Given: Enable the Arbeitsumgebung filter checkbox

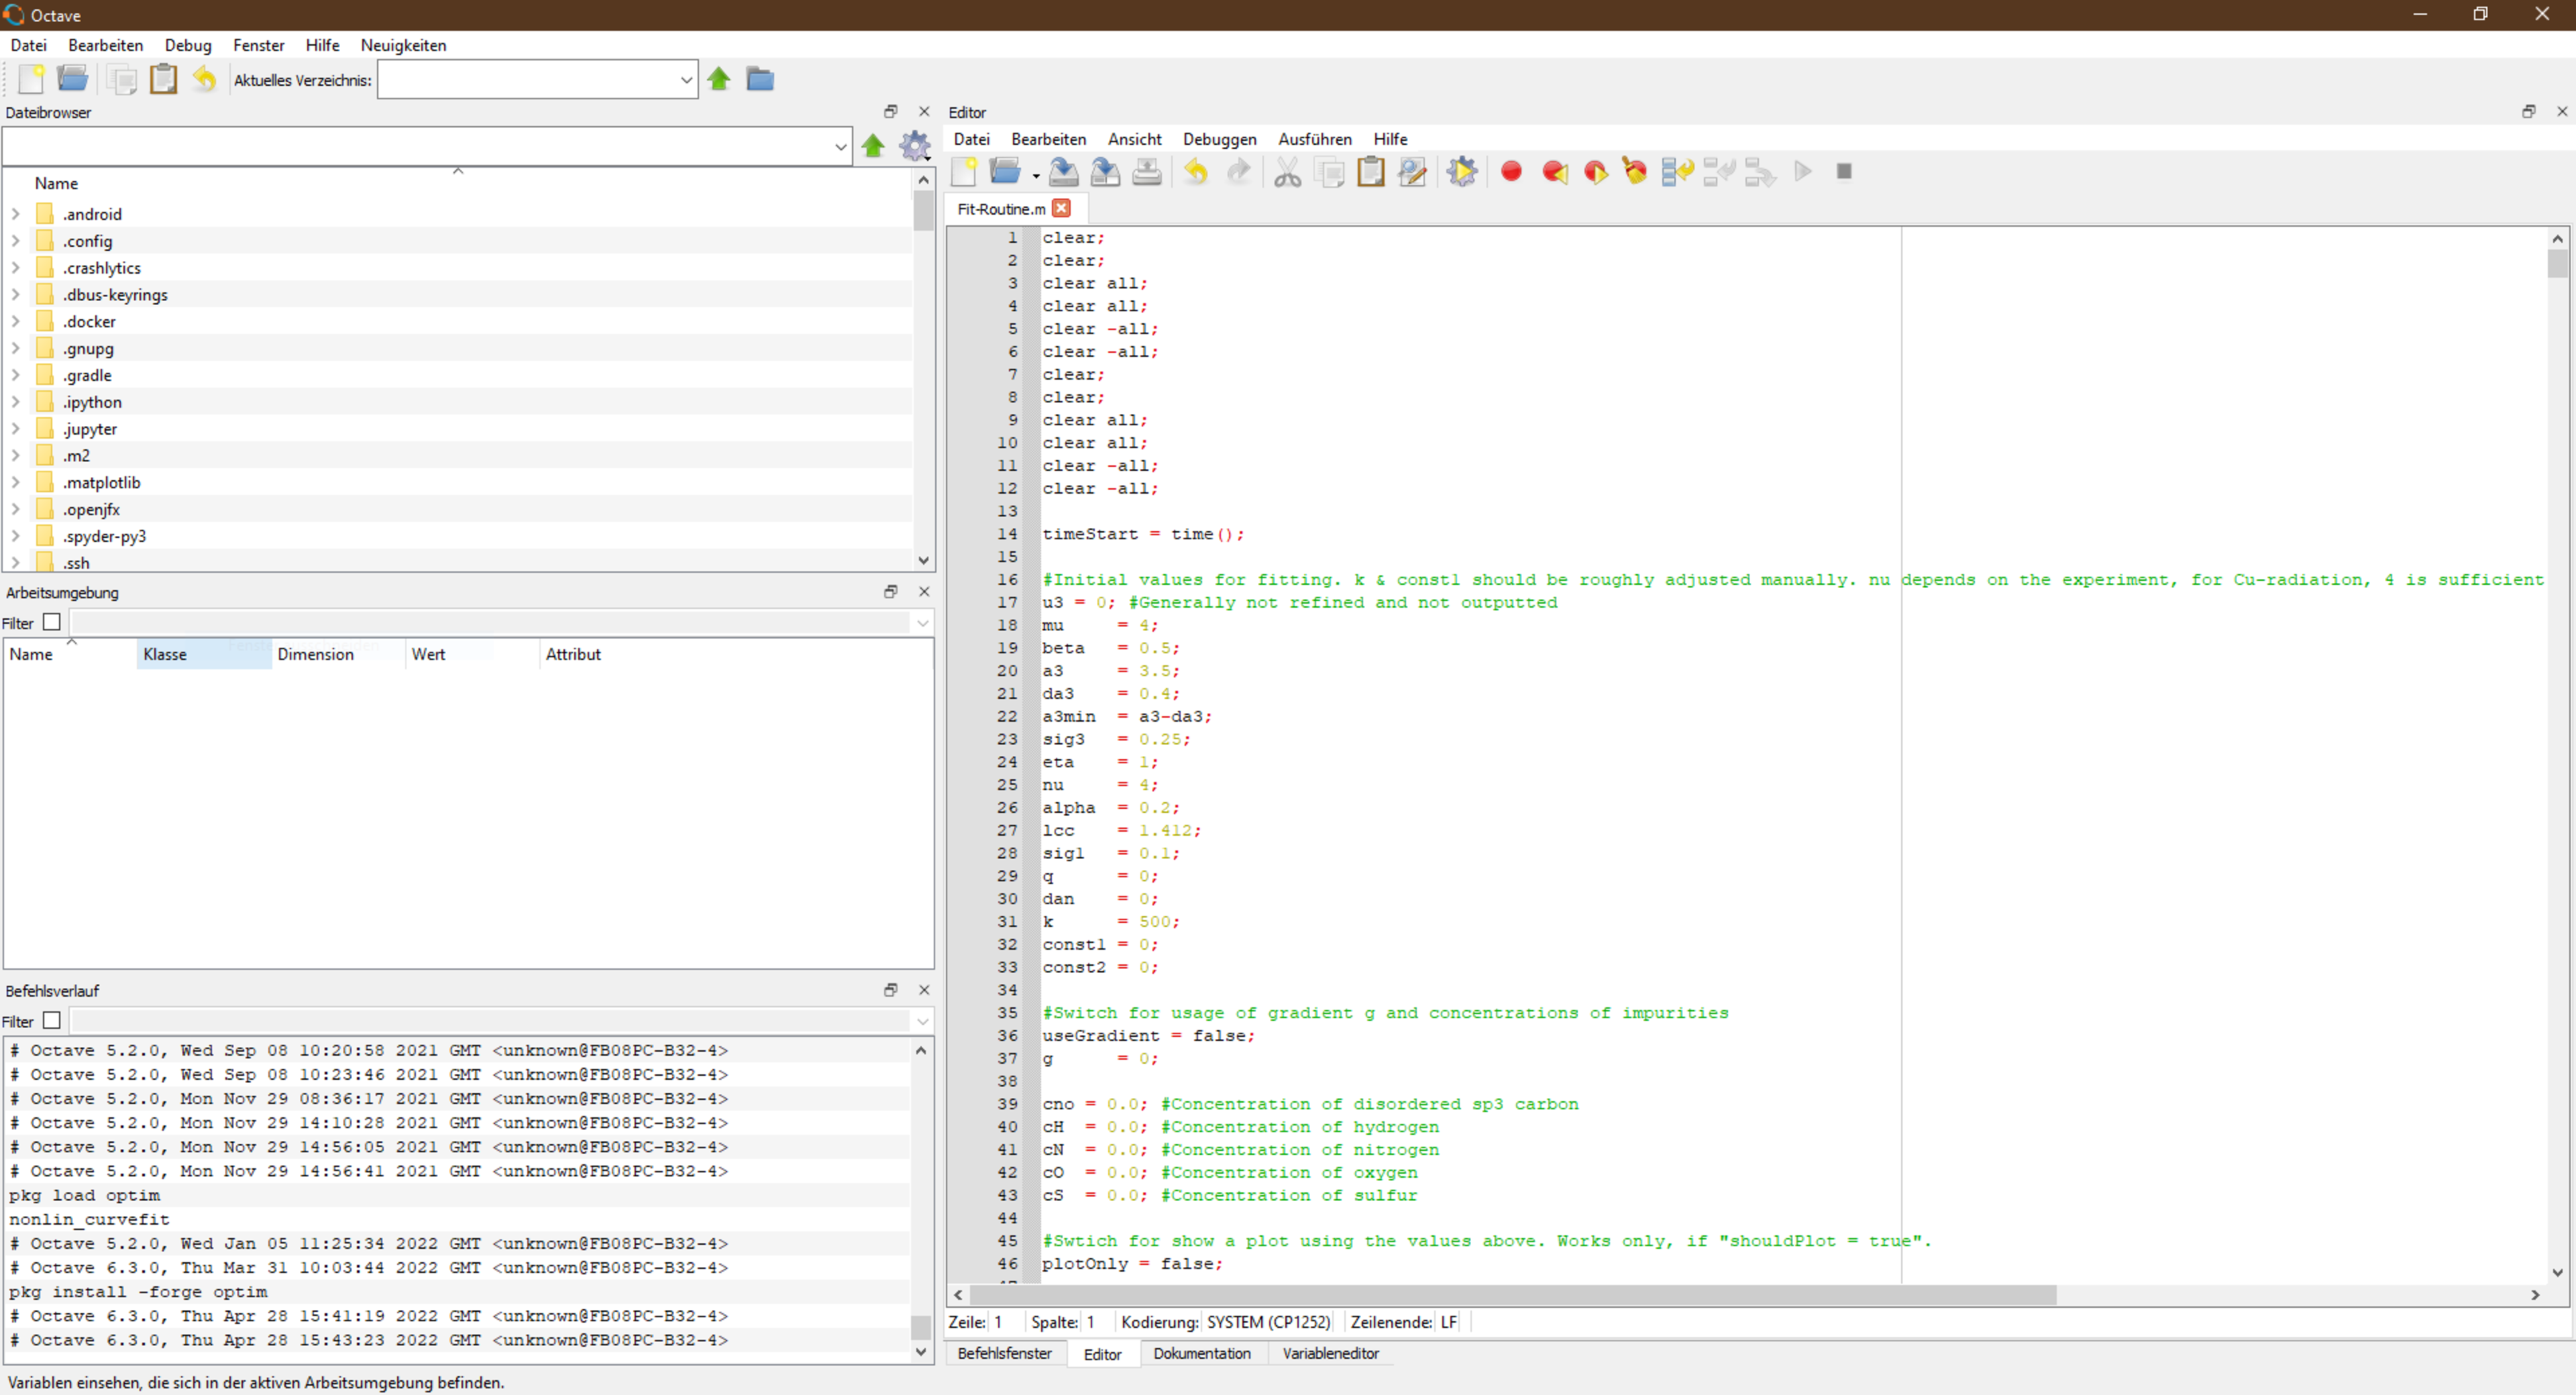Looking at the screenshot, I should click(x=52, y=622).
